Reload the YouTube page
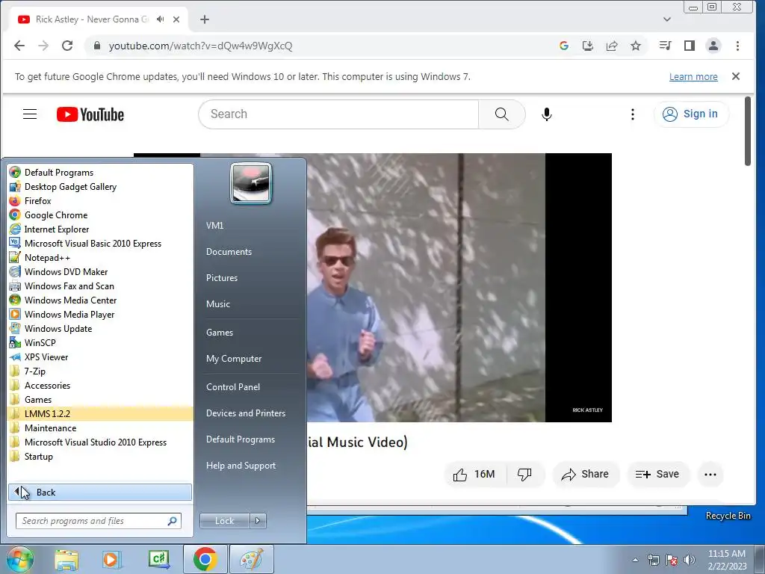Screen dimensions: 765x574 [x=67, y=46]
